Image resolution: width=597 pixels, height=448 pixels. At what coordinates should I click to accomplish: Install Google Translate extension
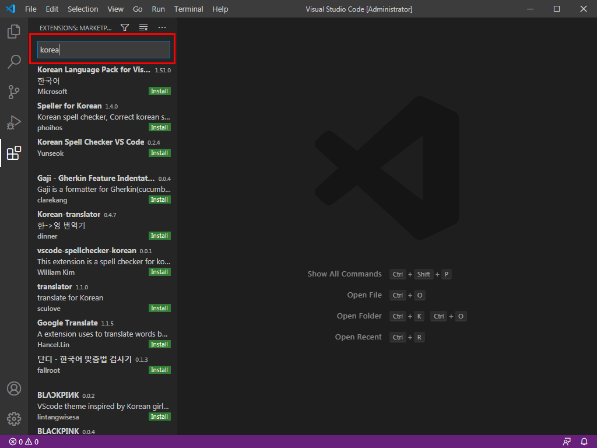point(160,345)
